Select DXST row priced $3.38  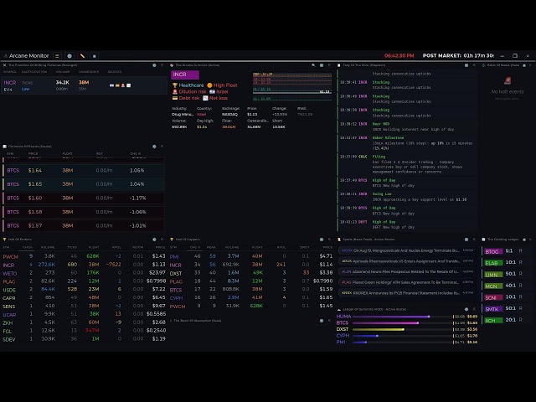point(251,273)
